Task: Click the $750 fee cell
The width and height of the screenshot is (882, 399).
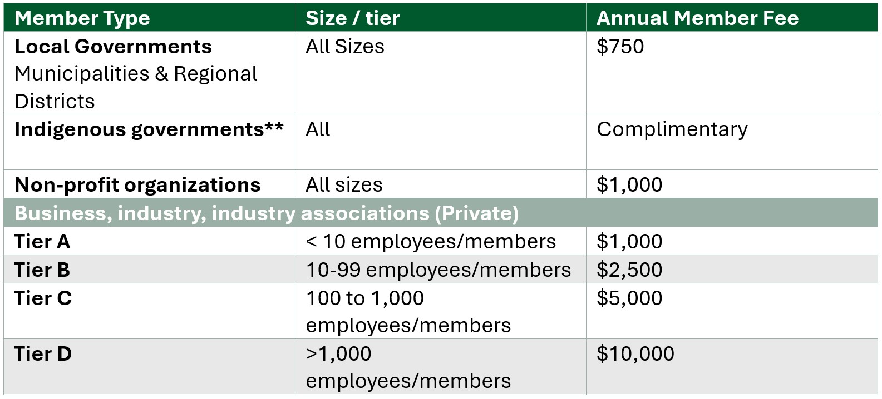Action: pyautogui.click(x=732, y=73)
